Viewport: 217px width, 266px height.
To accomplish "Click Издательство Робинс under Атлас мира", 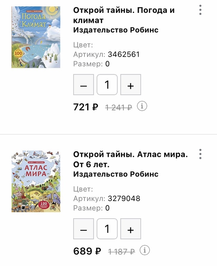I will pos(116,174).
